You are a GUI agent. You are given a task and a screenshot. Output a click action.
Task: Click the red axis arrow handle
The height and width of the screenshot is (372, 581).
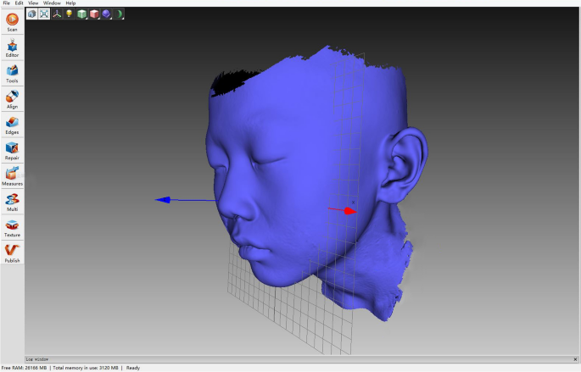pos(350,211)
